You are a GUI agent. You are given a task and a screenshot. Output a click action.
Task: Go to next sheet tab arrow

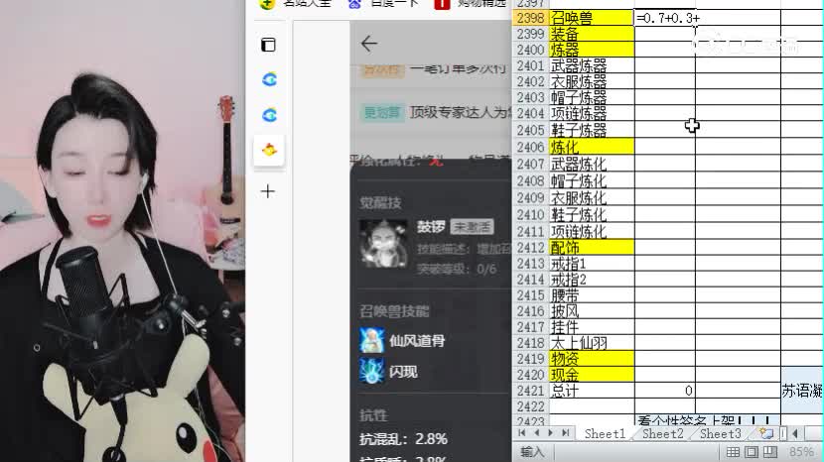point(550,433)
